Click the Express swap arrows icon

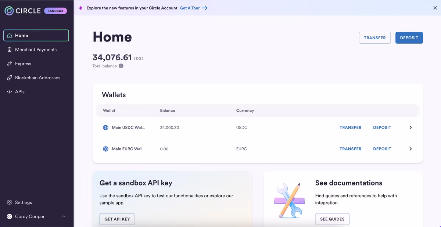(10, 64)
